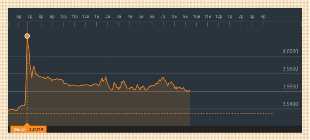Click the 4p time axis label

263,16
